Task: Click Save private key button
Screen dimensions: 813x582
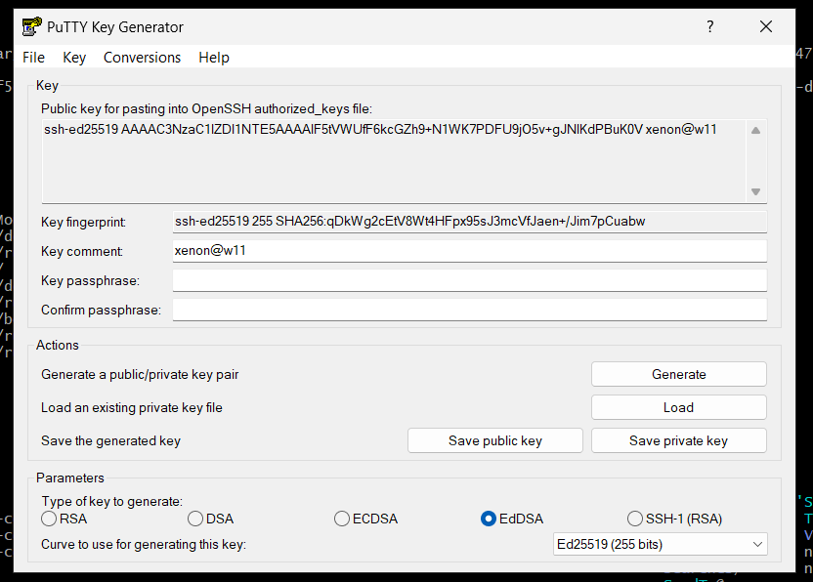Action: click(x=678, y=440)
